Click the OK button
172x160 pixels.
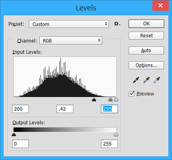[x=146, y=24]
